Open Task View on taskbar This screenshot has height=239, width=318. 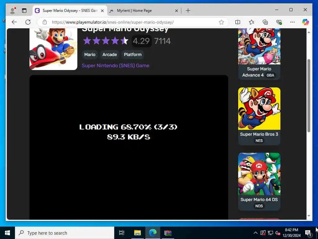coord(122,233)
